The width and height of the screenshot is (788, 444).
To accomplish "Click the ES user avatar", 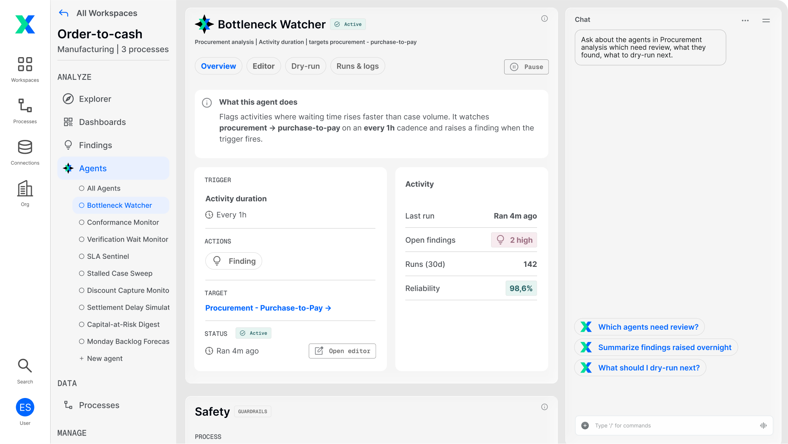I will coord(25,407).
